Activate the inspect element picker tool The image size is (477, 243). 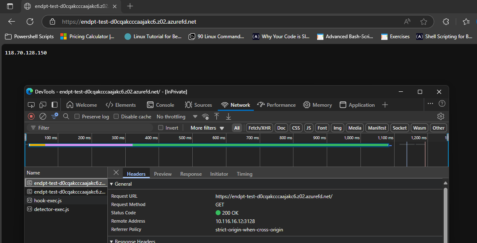[x=31, y=105]
